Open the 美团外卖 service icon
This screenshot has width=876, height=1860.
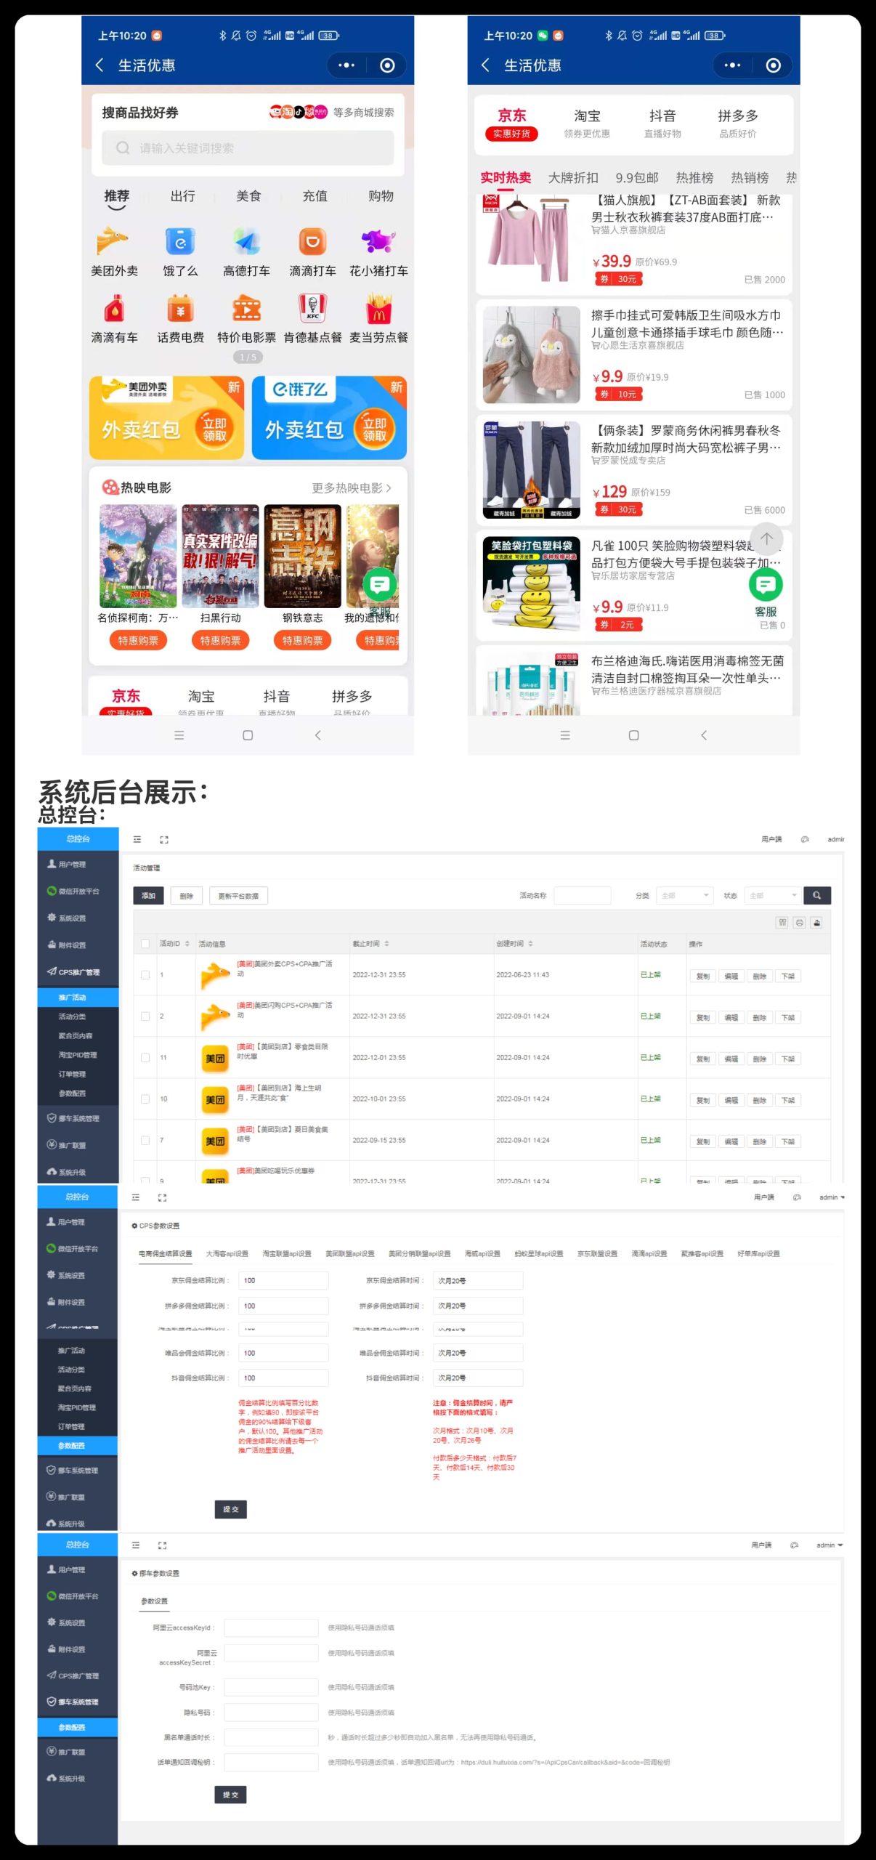click(113, 243)
